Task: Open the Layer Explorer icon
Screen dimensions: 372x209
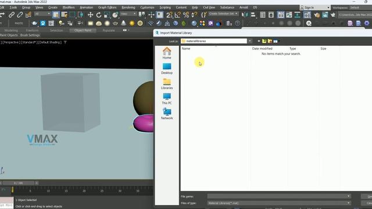Action: pos(271,15)
